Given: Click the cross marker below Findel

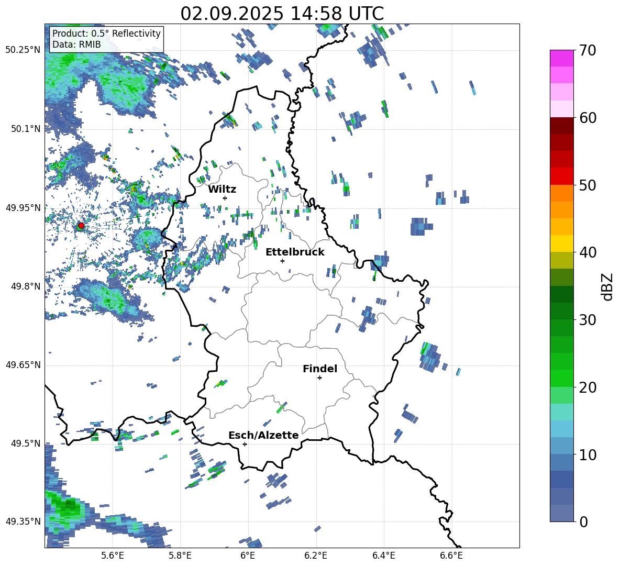Looking at the screenshot, I should (319, 378).
